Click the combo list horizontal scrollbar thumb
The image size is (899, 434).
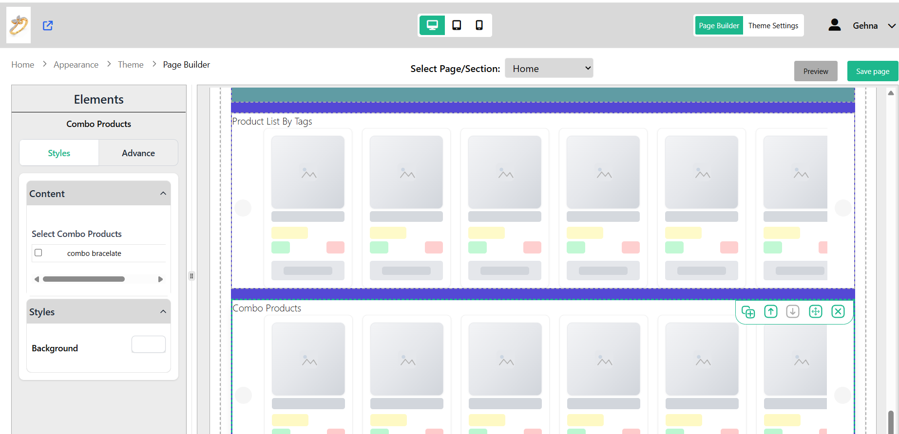pos(84,279)
